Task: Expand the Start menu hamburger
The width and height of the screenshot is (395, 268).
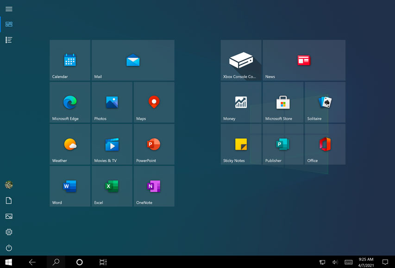Action: coord(8,8)
